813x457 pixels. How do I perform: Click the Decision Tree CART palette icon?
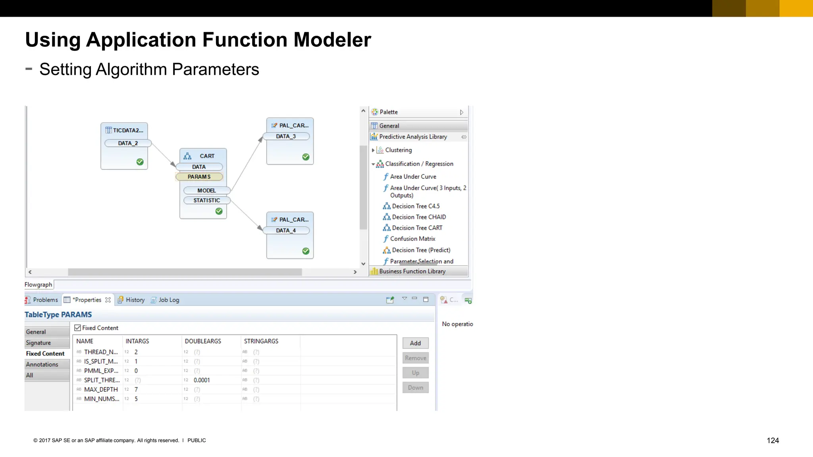386,228
